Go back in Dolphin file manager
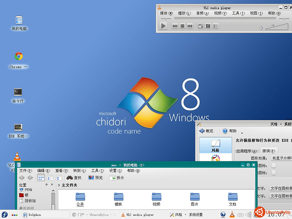This screenshot has height=219, width=292. tap(21, 178)
